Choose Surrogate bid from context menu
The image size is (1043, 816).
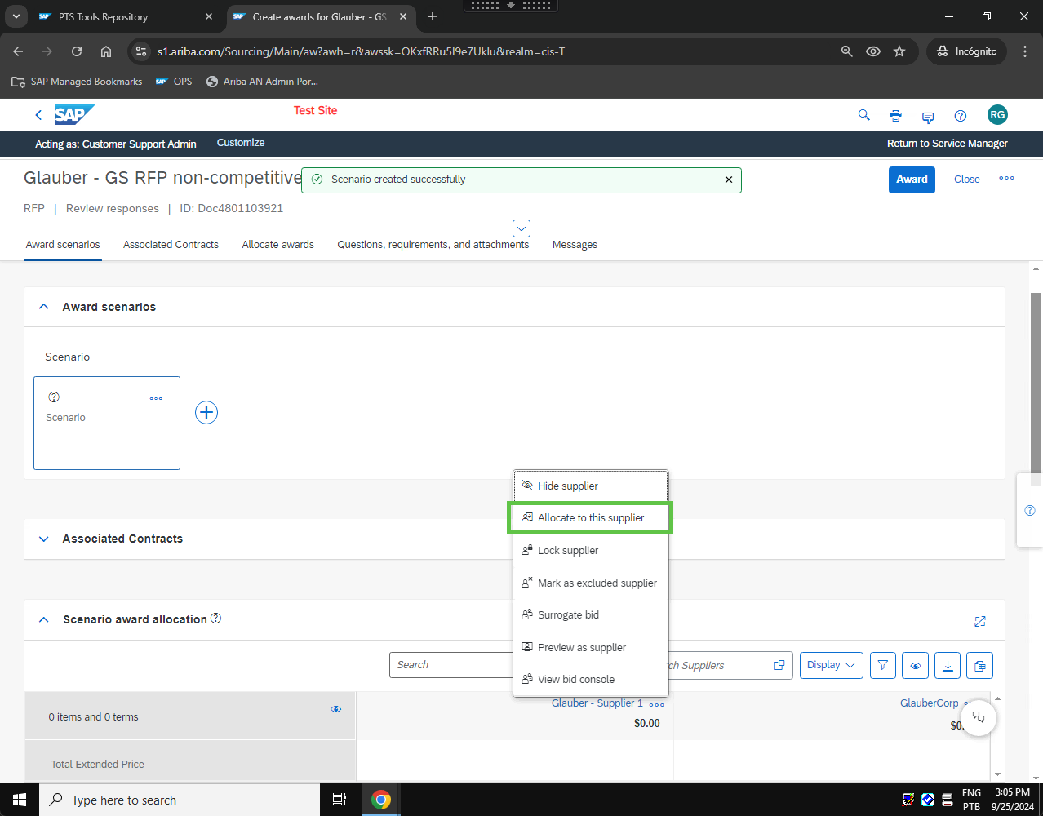coord(568,615)
